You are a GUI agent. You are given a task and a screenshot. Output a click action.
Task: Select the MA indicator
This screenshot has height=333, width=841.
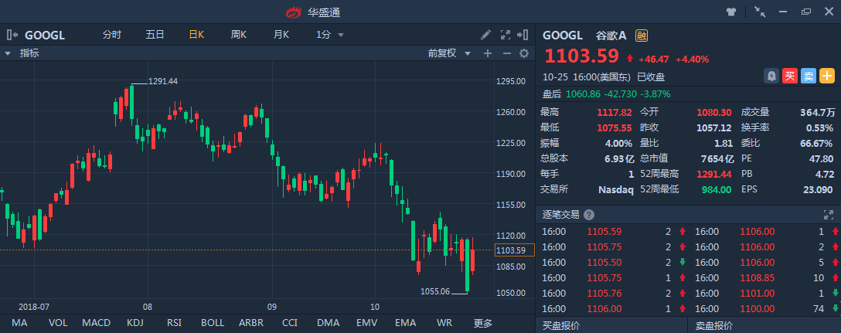[x=19, y=323]
